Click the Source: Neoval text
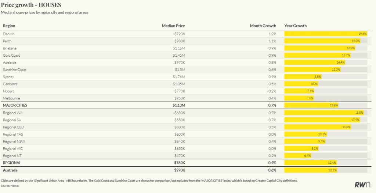 (x=11, y=186)
